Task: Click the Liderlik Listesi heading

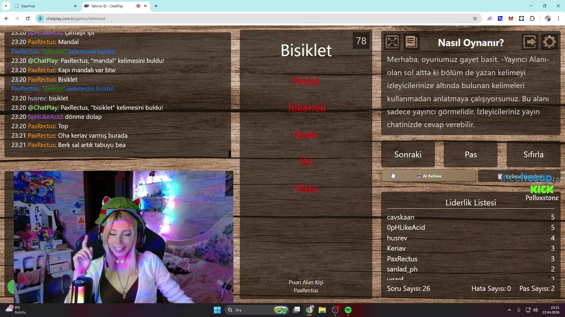Action: click(x=471, y=203)
